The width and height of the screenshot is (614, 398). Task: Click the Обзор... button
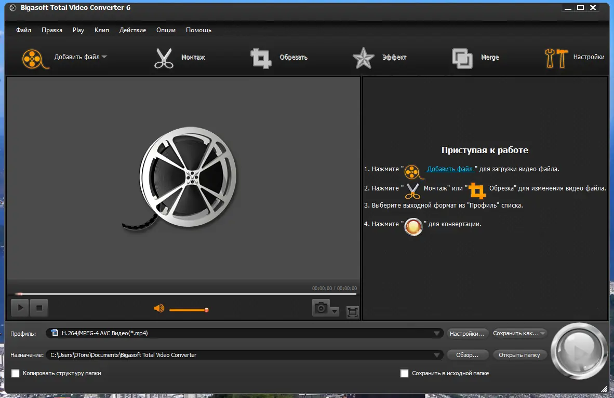click(467, 354)
